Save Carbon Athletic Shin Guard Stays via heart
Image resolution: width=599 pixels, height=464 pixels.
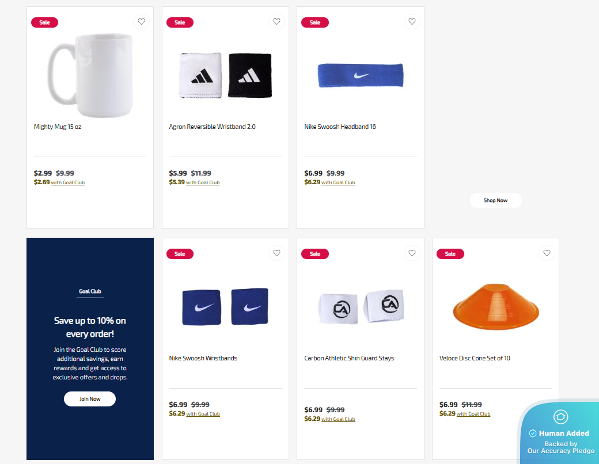pyautogui.click(x=412, y=253)
